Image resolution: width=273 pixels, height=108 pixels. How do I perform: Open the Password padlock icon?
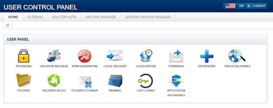[x=24, y=56]
